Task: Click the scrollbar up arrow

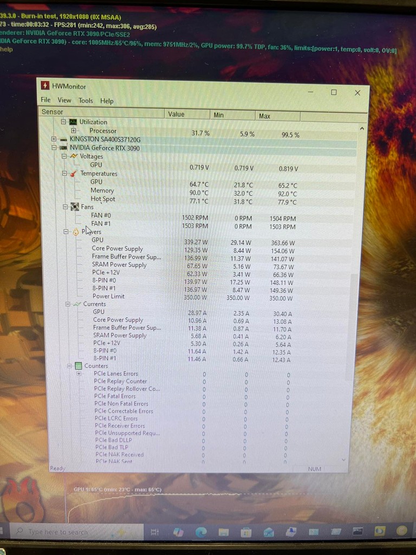Action: coord(362,128)
